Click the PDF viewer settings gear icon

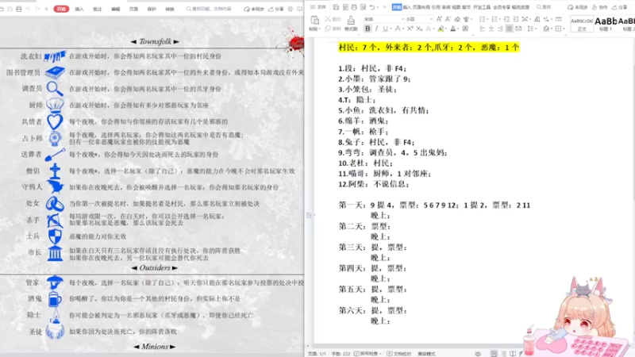pyautogui.click(x=291, y=9)
